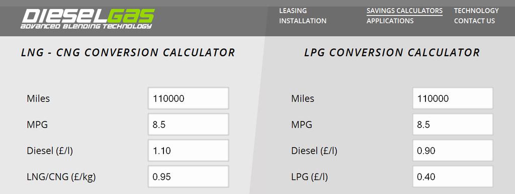Edit LNG-CNG Diesel price field
Viewport: 515px width, 194px height.
pyautogui.click(x=188, y=150)
